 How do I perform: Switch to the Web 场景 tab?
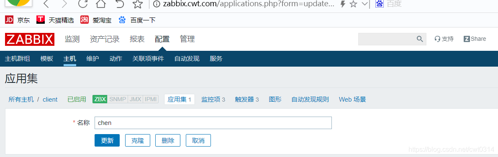click(x=352, y=100)
